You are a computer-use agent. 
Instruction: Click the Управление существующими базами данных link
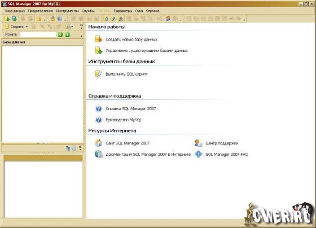[x=147, y=50]
